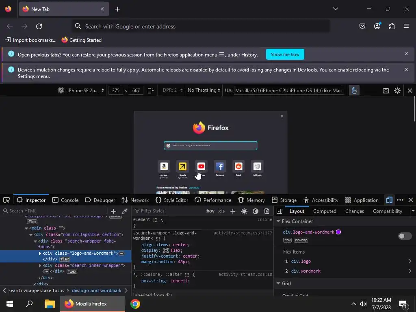Dismiss the device simulation notification

pyautogui.click(x=406, y=69)
